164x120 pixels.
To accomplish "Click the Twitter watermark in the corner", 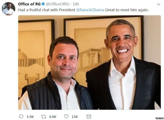I will pyautogui.click(x=159, y=118).
